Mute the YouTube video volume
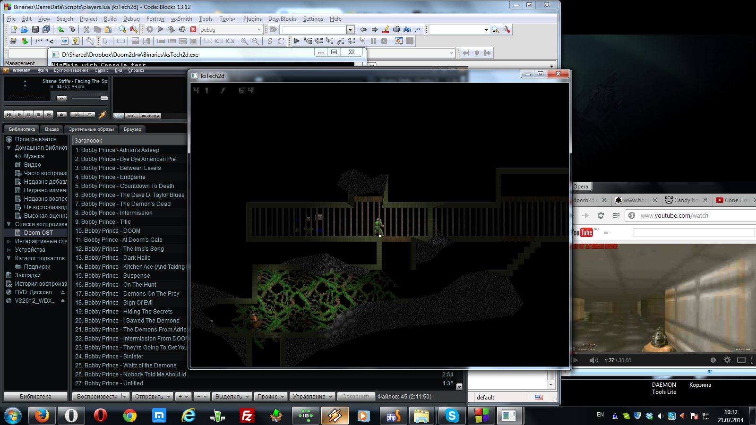 [x=593, y=360]
